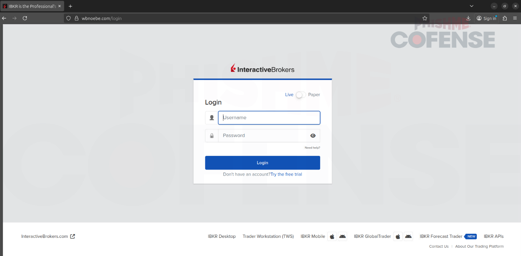Bookmark this page with the star icon
This screenshot has height=256, width=521.
click(x=425, y=18)
